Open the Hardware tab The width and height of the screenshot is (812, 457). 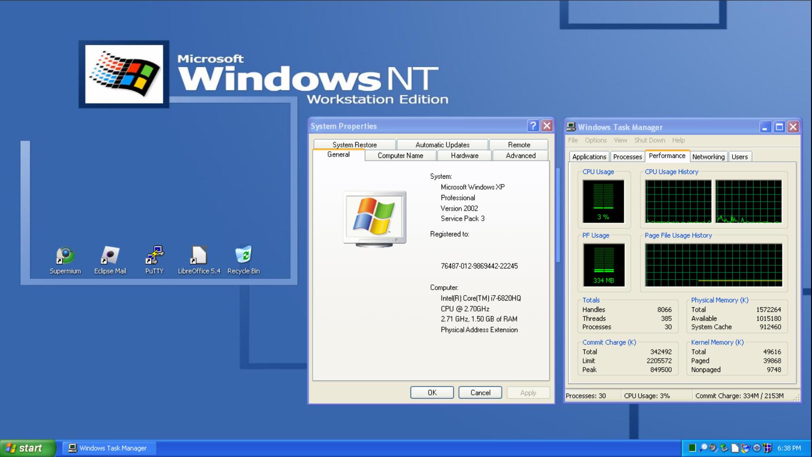pyautogui.click(x=464, y=156)
